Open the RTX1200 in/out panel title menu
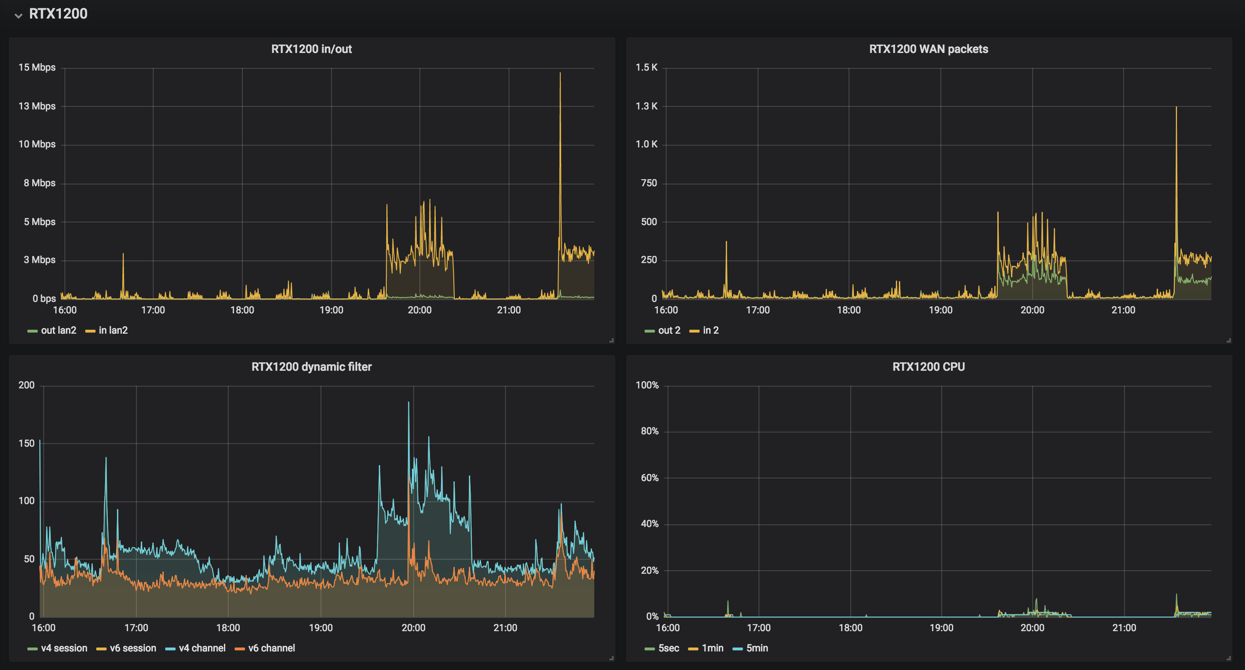Image resolution: width=1245 pixels, height=670 pixels. point(311,49)
